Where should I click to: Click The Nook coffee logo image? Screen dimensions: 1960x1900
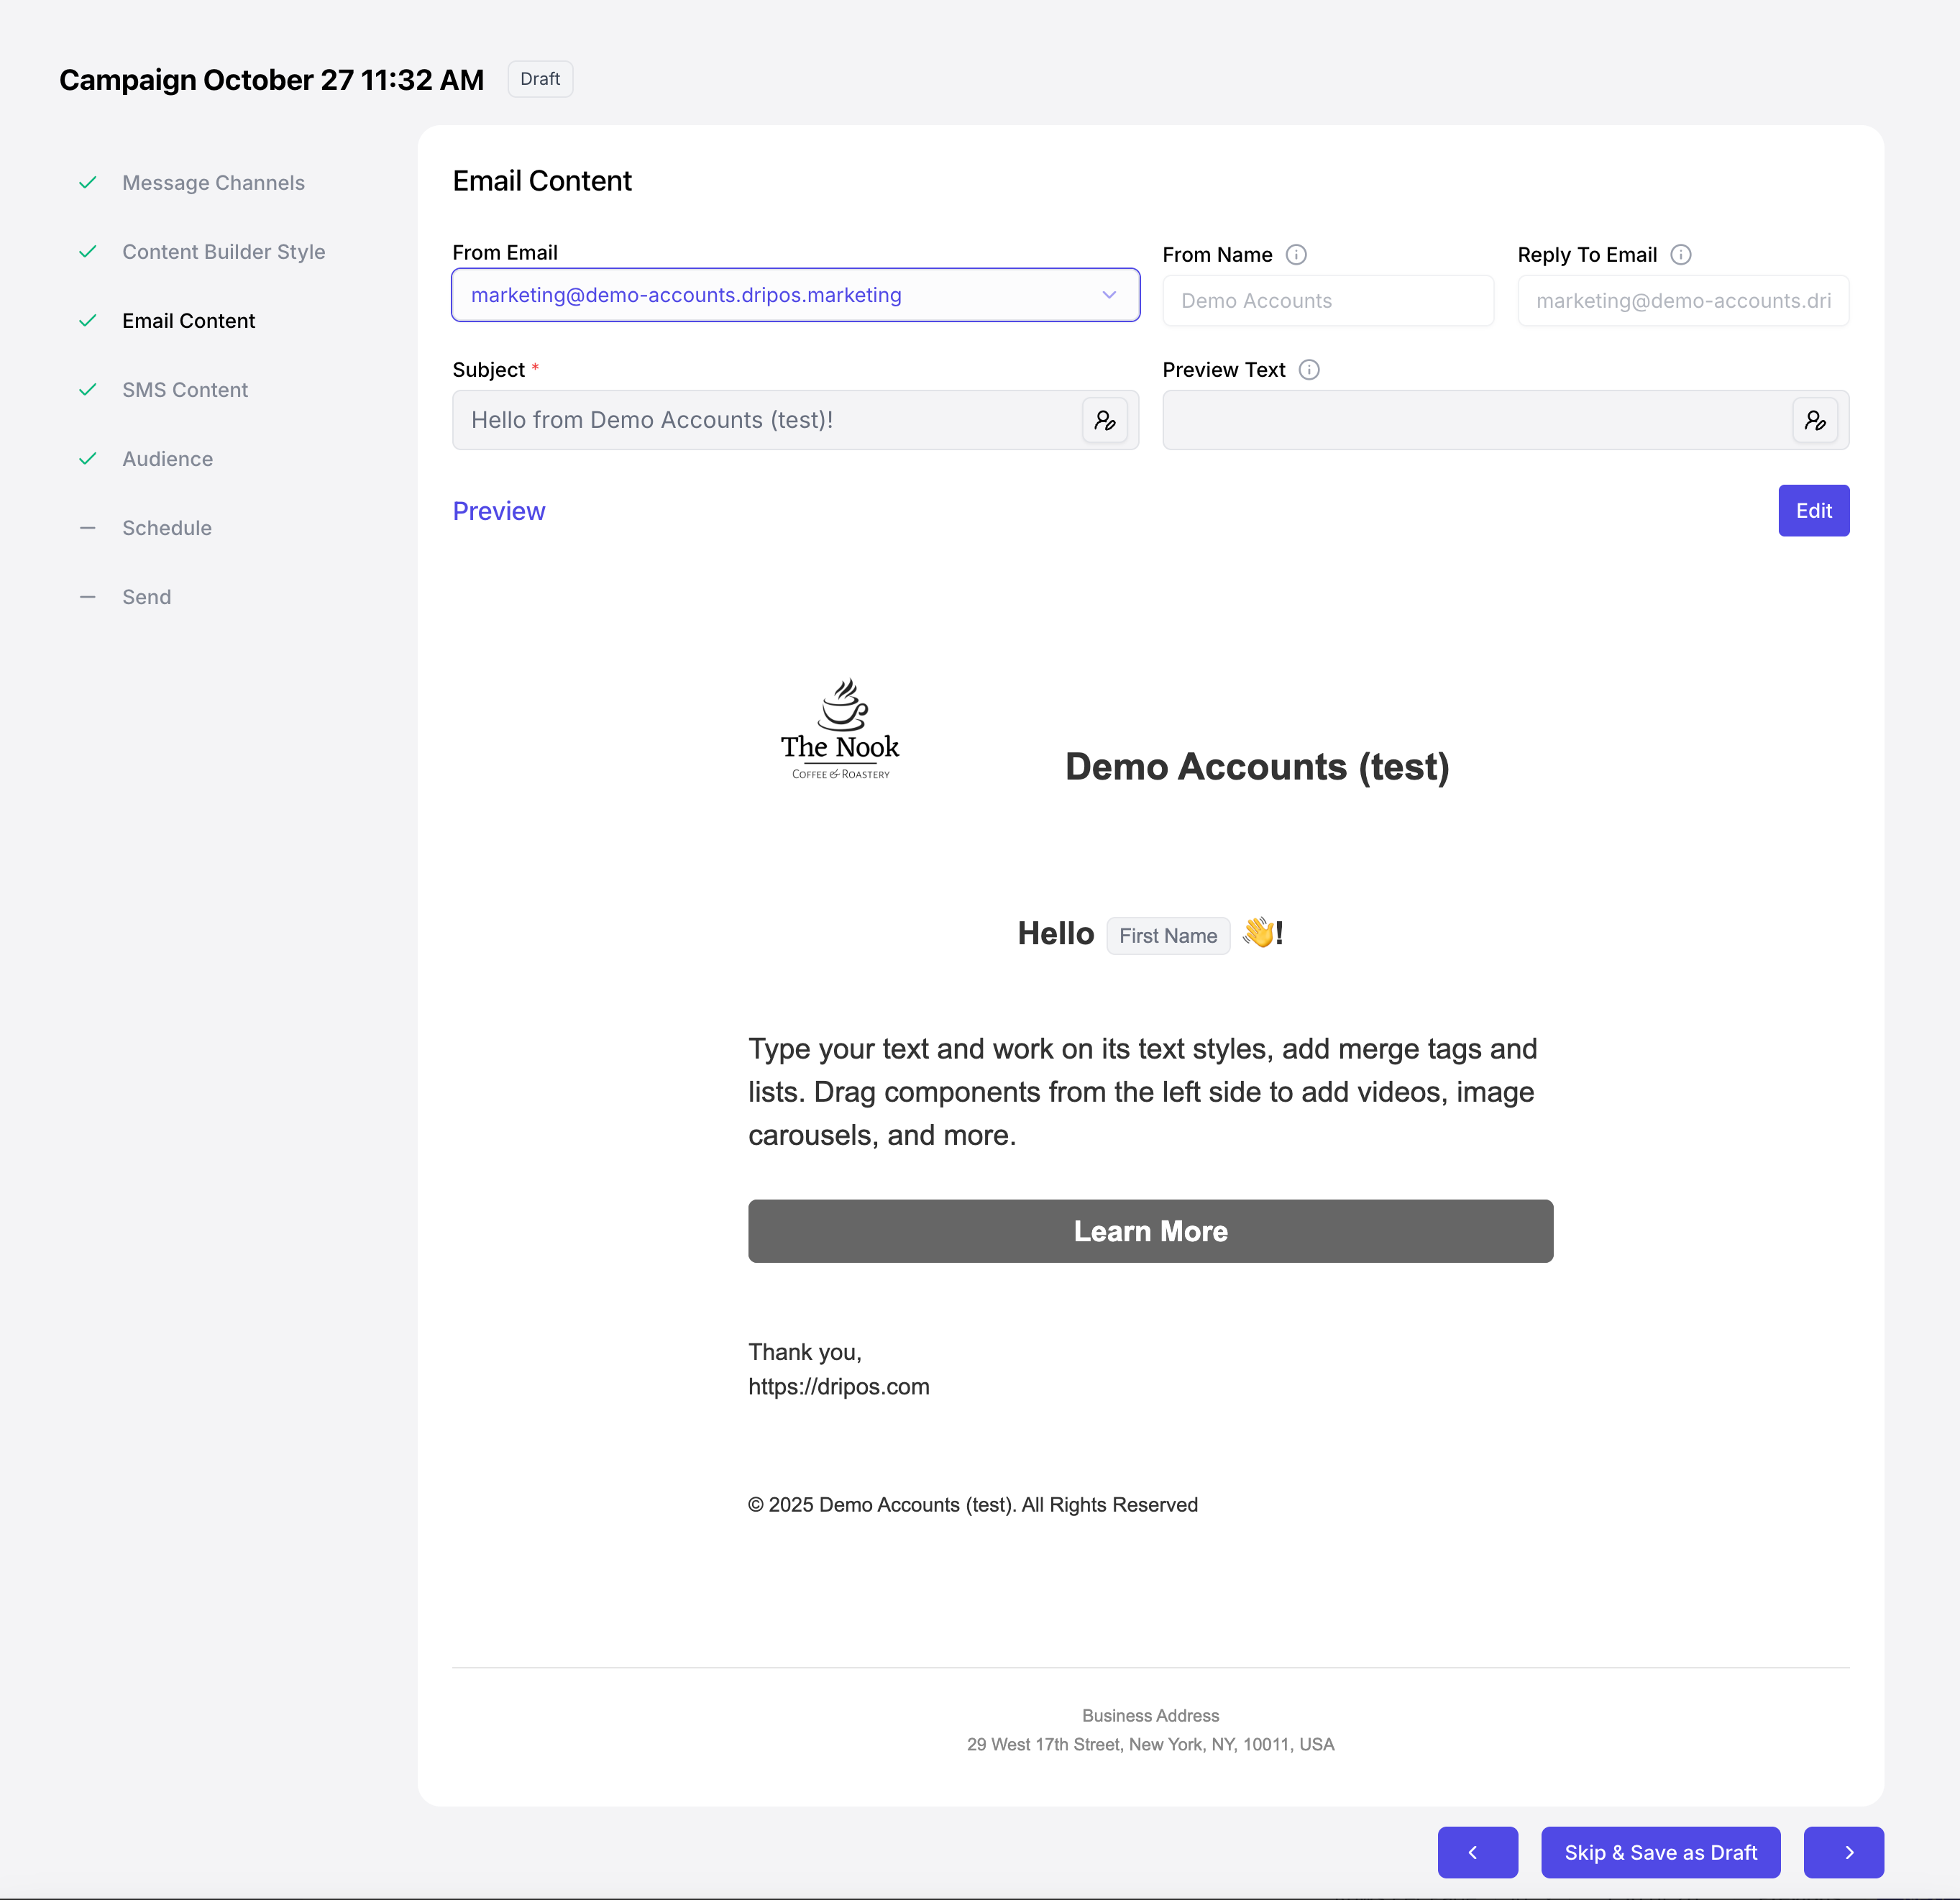click(x=840, y=729)
